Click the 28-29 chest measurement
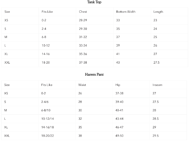 [83, 20]
